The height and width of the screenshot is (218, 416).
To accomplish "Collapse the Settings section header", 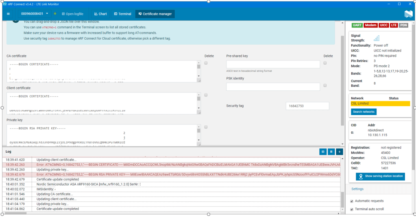I will [357, 189].
